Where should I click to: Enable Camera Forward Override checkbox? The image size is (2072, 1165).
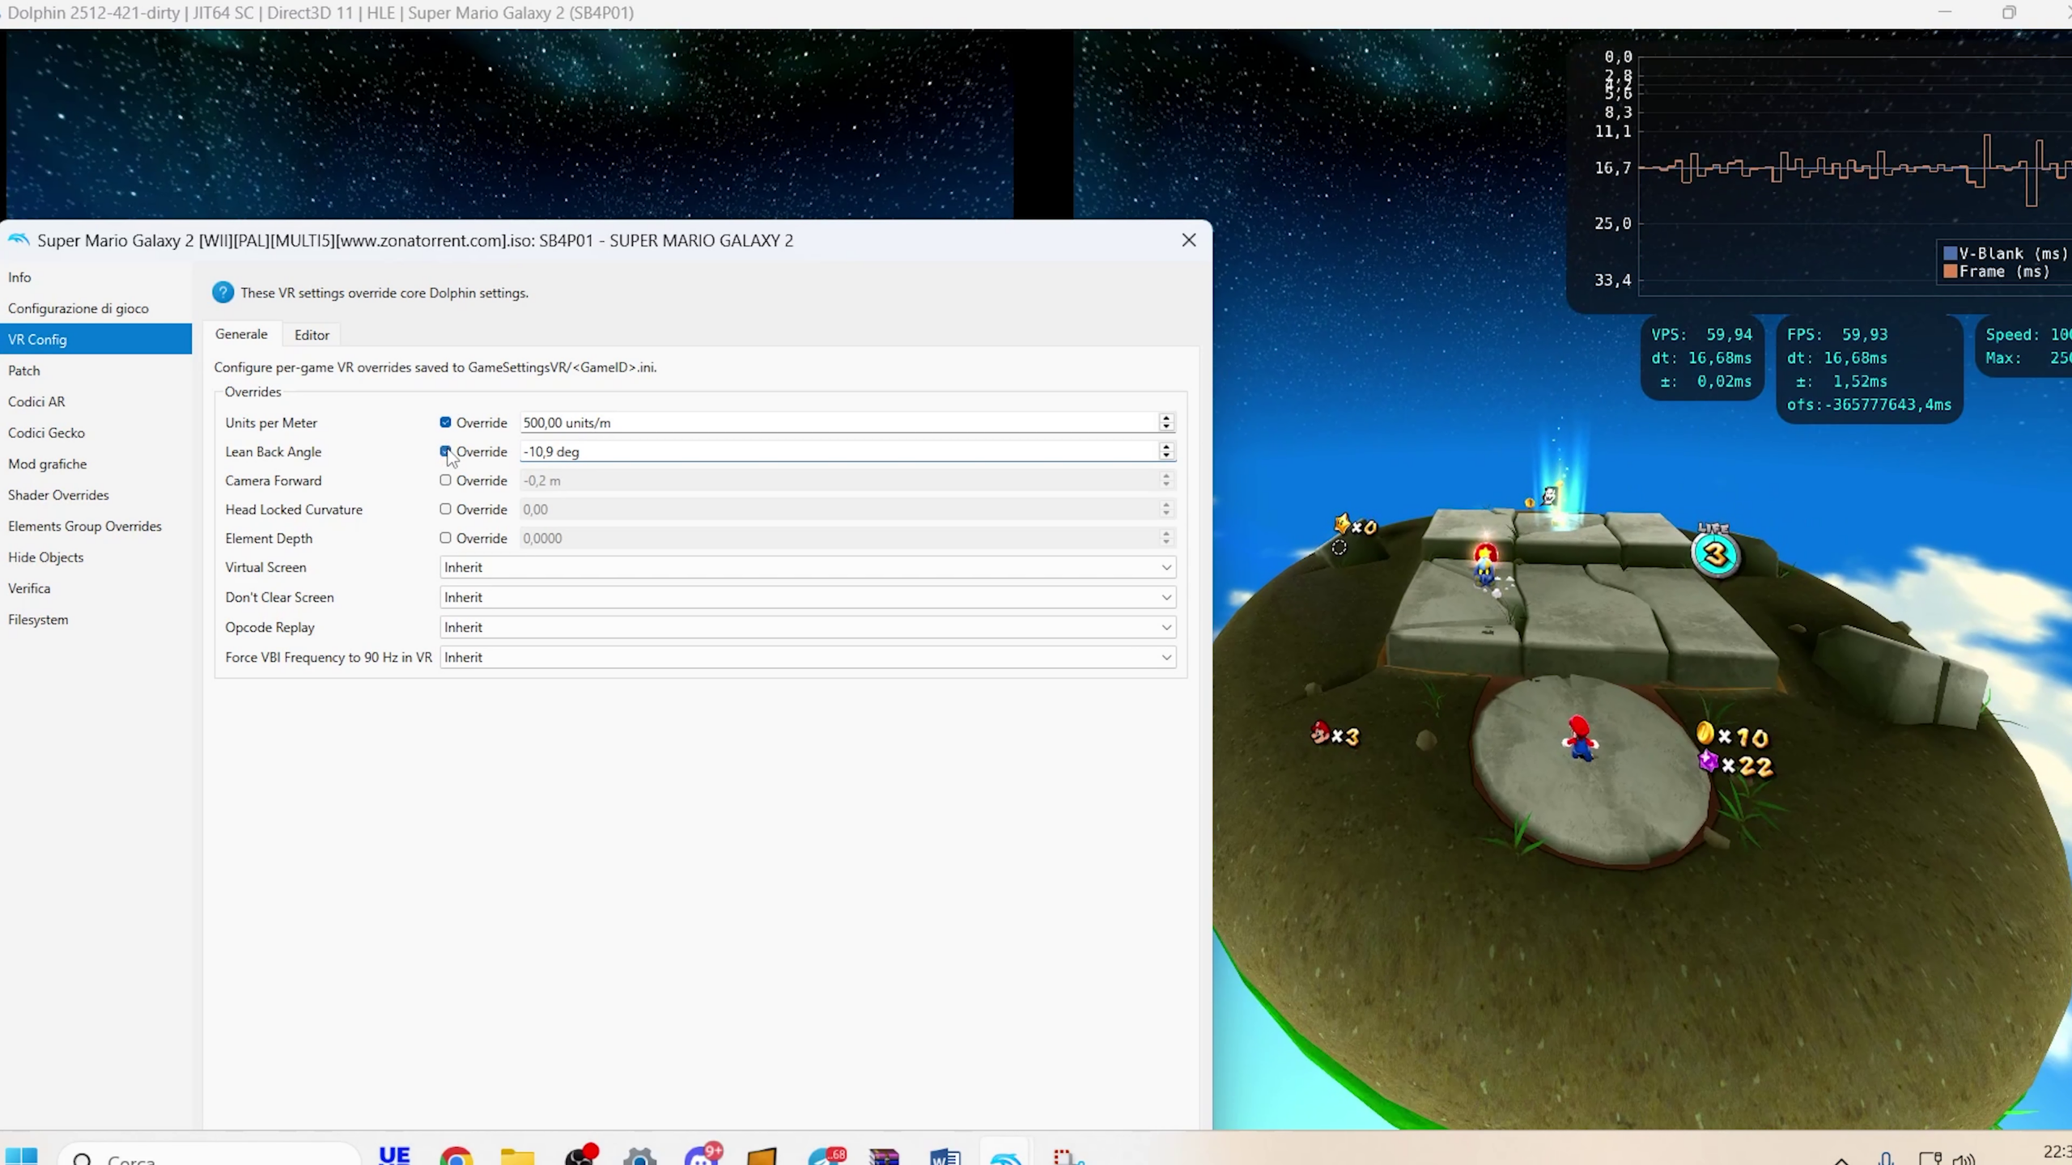(445, 481)
